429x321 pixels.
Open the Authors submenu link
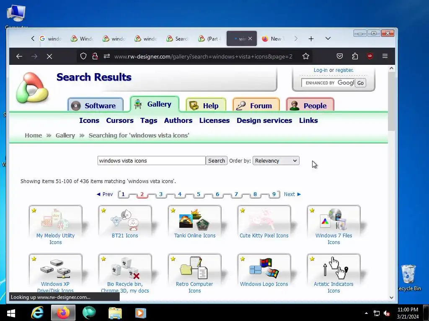pos(178,120)
